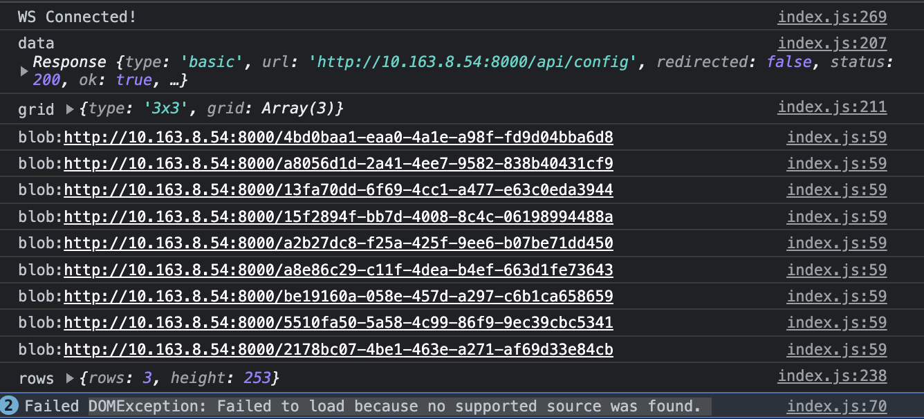Open index.js:59 link beside blob a2b27dc8
The image size is (924, 419).
[837, 243]
